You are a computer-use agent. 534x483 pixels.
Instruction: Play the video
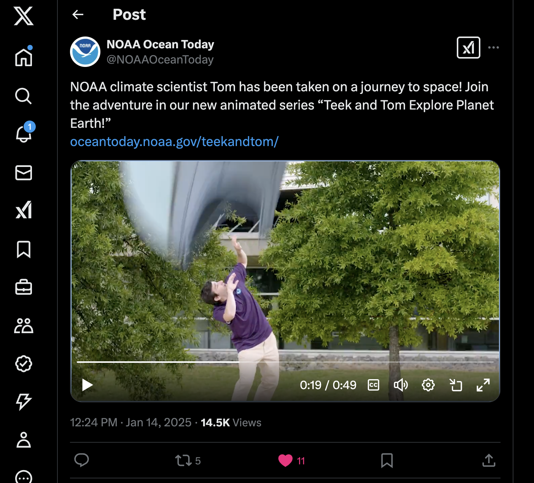point(87,385)
